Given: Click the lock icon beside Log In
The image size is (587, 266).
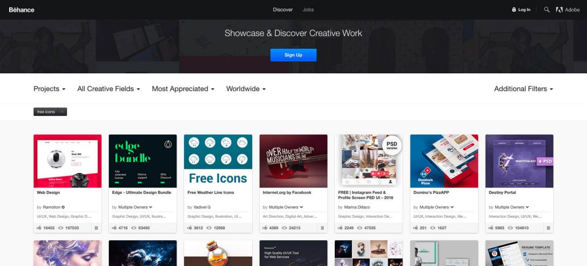Looking at the screenshot, I should tap(514, 10).
